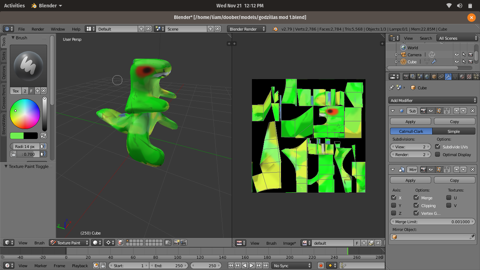Click Apply on the Mirror modifier

click(410, 180)
